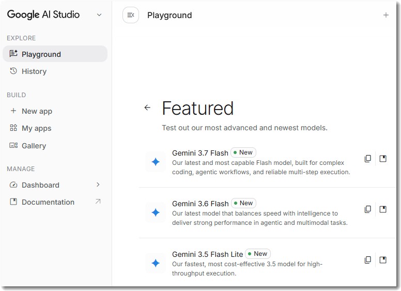Click the New badge on Gemini 3.6 Flash

coord(243,203)
